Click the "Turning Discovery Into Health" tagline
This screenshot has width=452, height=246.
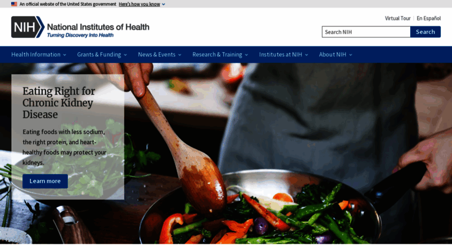click(x=80, y=35)
